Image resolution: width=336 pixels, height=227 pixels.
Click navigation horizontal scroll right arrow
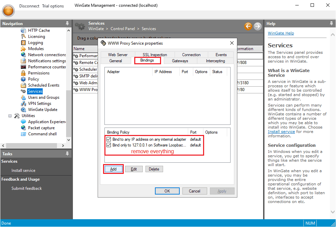pos(63,145)
